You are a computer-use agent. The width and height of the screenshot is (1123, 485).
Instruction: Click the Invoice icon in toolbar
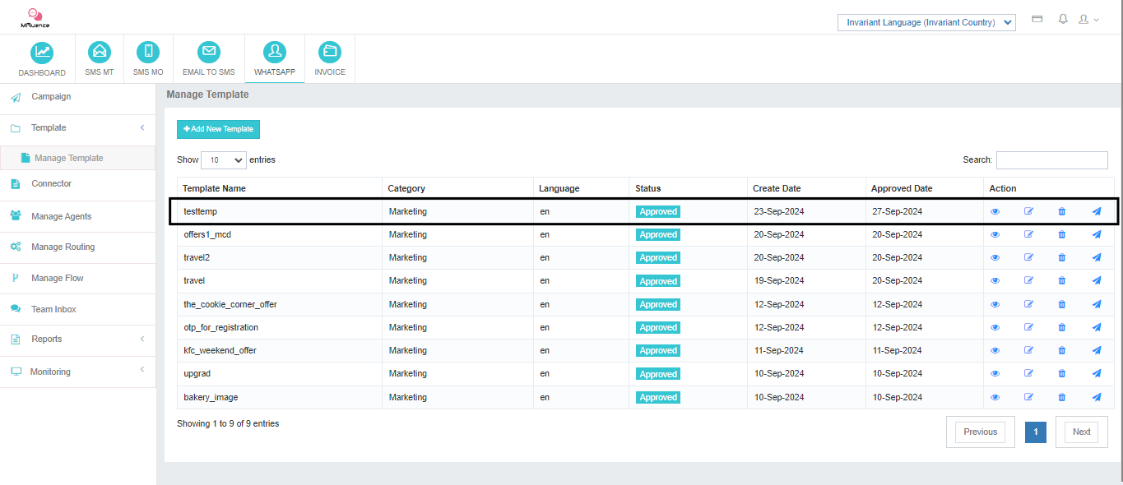330,53
